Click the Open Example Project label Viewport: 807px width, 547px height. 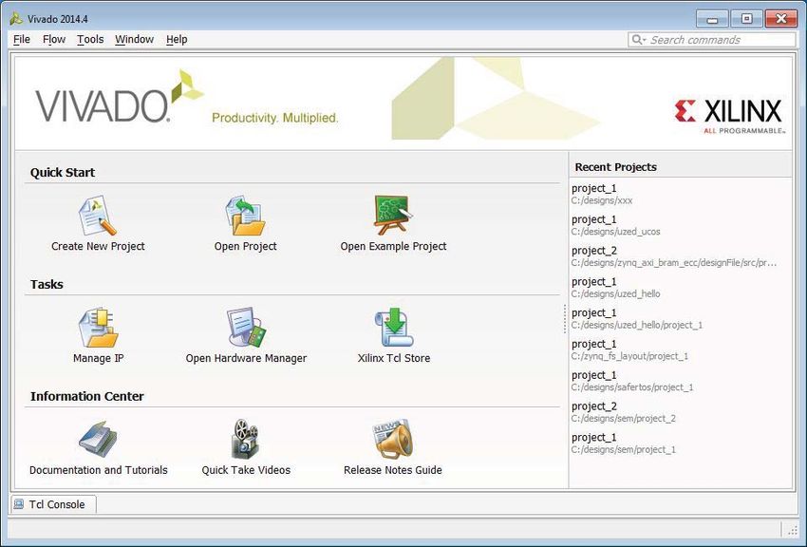(393, 247)
